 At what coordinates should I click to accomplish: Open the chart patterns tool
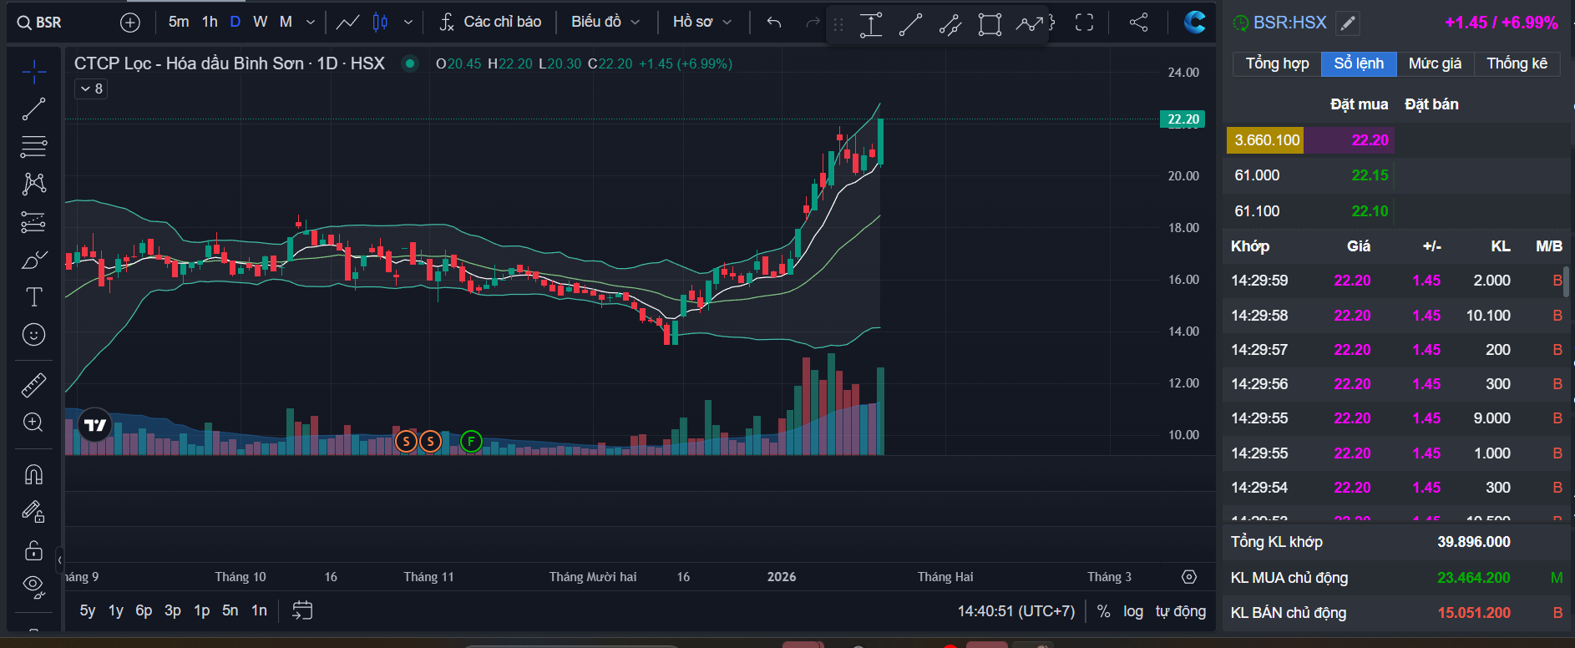[x=33, y=184]
